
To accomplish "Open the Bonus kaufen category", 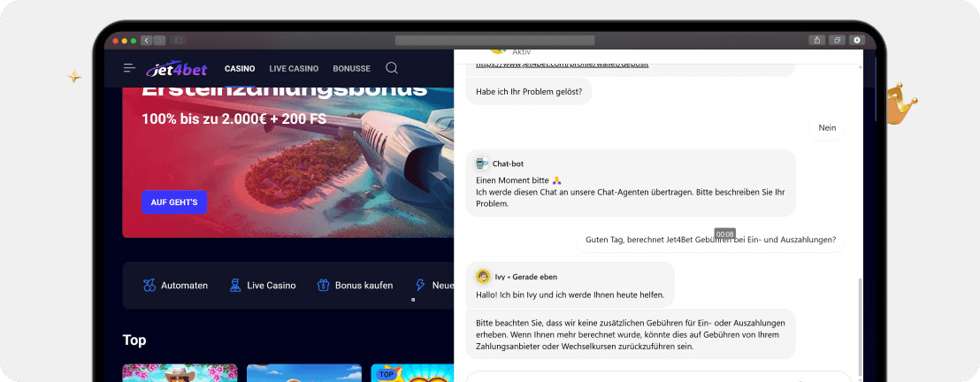I will [355, 285].
